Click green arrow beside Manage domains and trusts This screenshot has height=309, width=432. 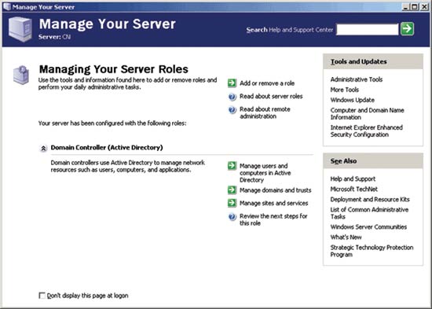point(232,189)
